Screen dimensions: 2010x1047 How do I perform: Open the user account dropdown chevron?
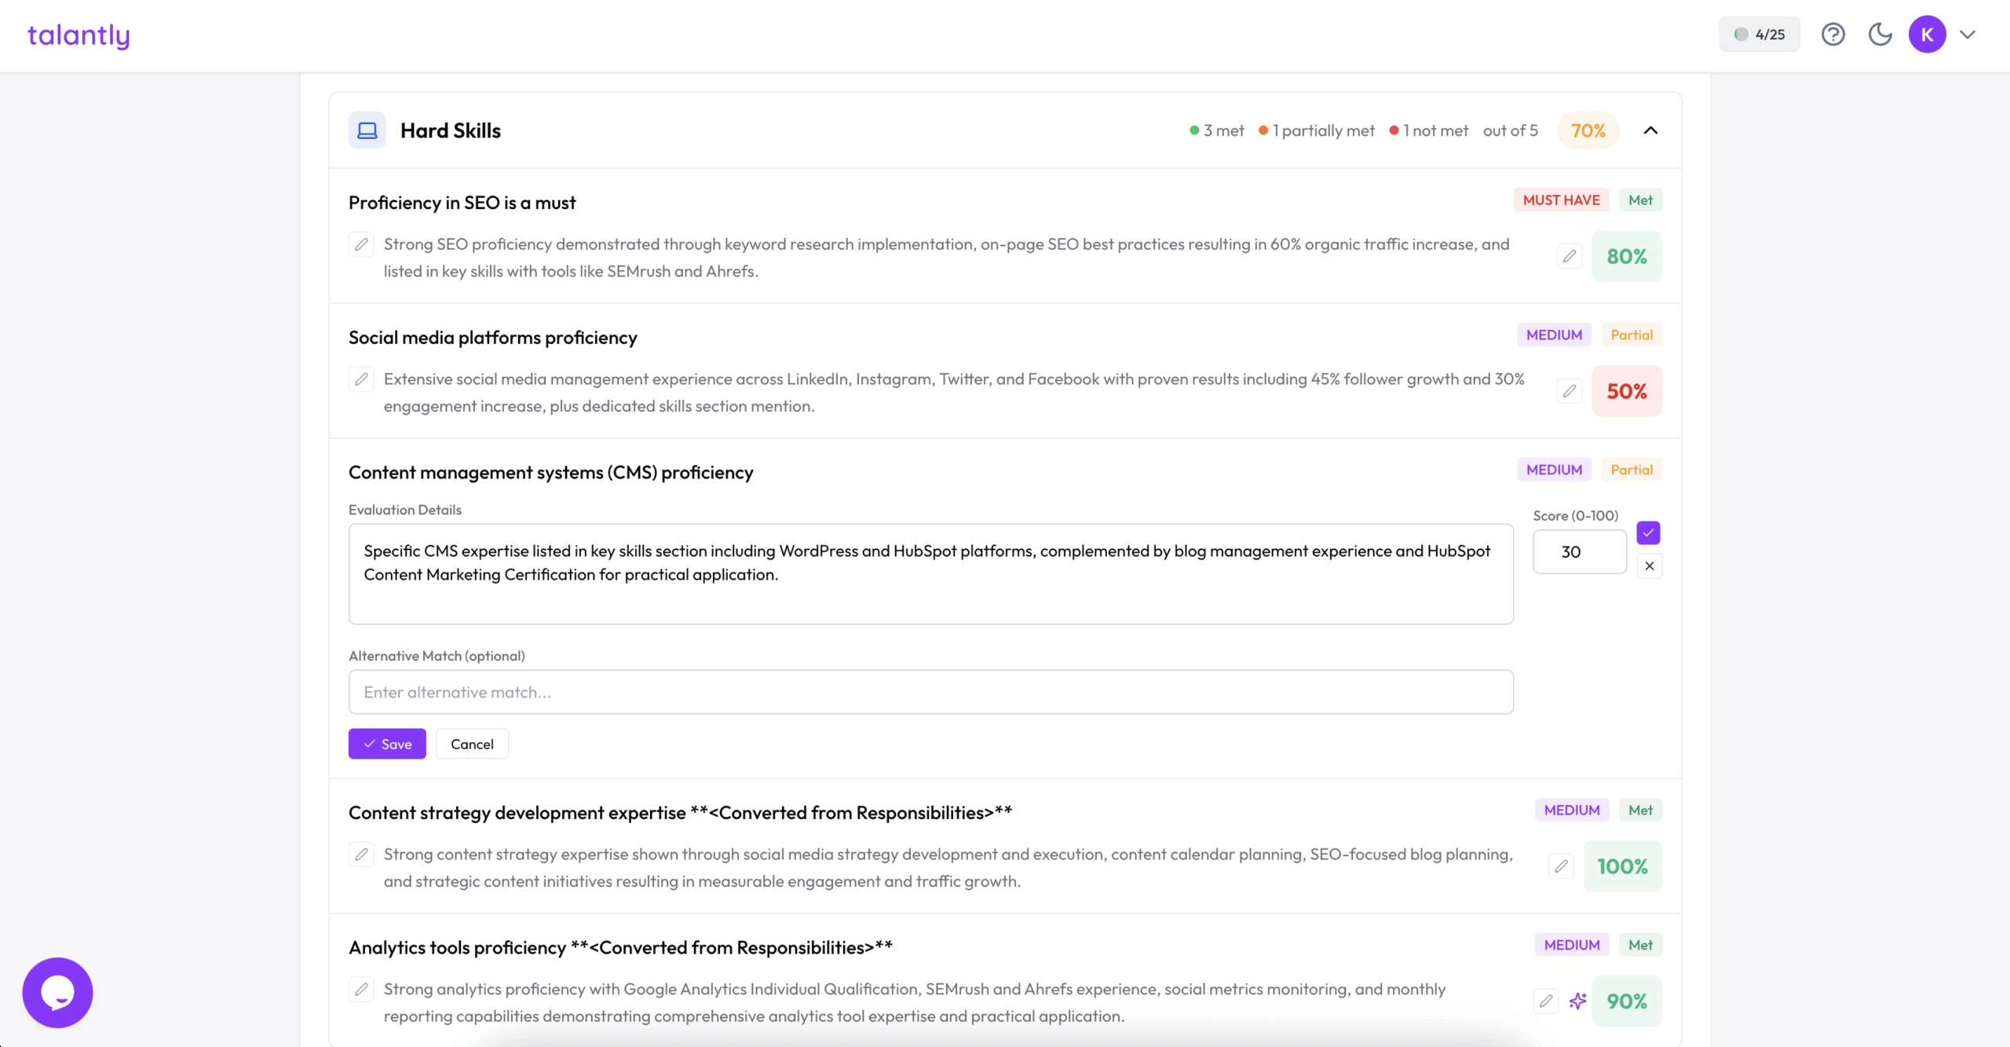1968,35
